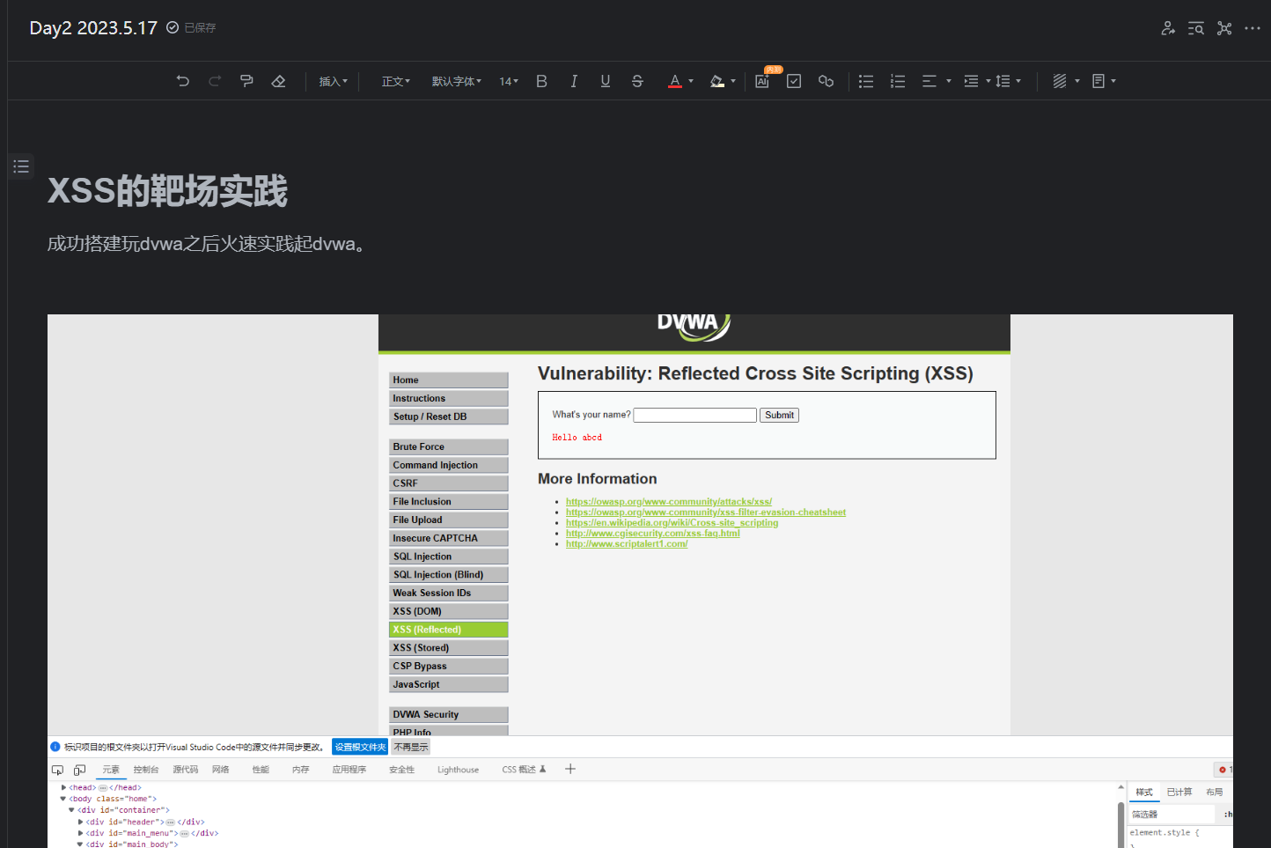
Task: Click the eraser clear-formatting icon
Action: [278, 81]
